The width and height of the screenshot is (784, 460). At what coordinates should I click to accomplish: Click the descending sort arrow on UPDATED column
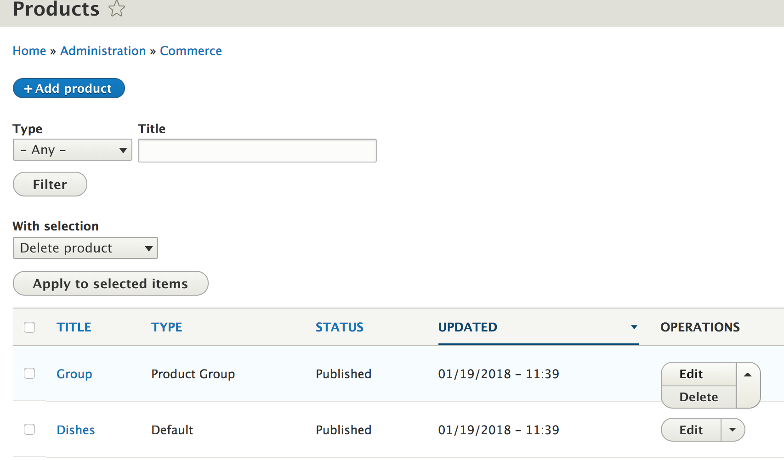pos(634,327)
